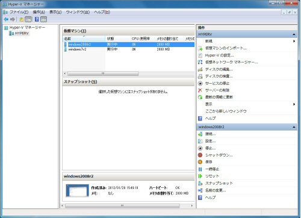Click the VM list scrollbar left arrow

[65, 73]
